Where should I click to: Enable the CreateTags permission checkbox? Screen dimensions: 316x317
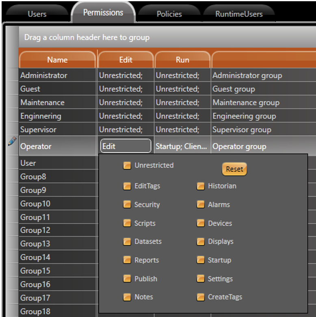coord(201,297)
